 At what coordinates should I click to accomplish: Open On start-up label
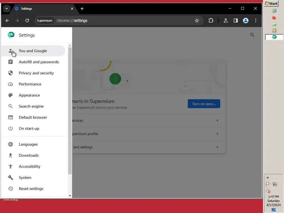29,128
